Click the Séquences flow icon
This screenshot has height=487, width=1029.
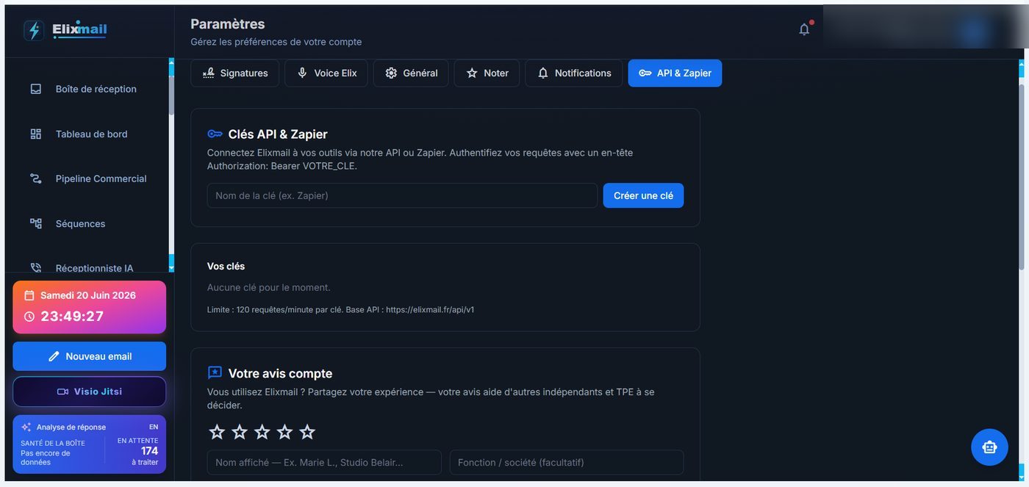35,223
